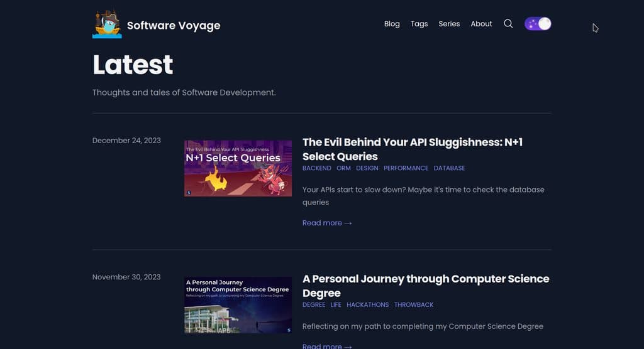Image resolution: width=644 pixels, height=349 pixels.
Task: Select the ORM tag
Action: (343, 168)
